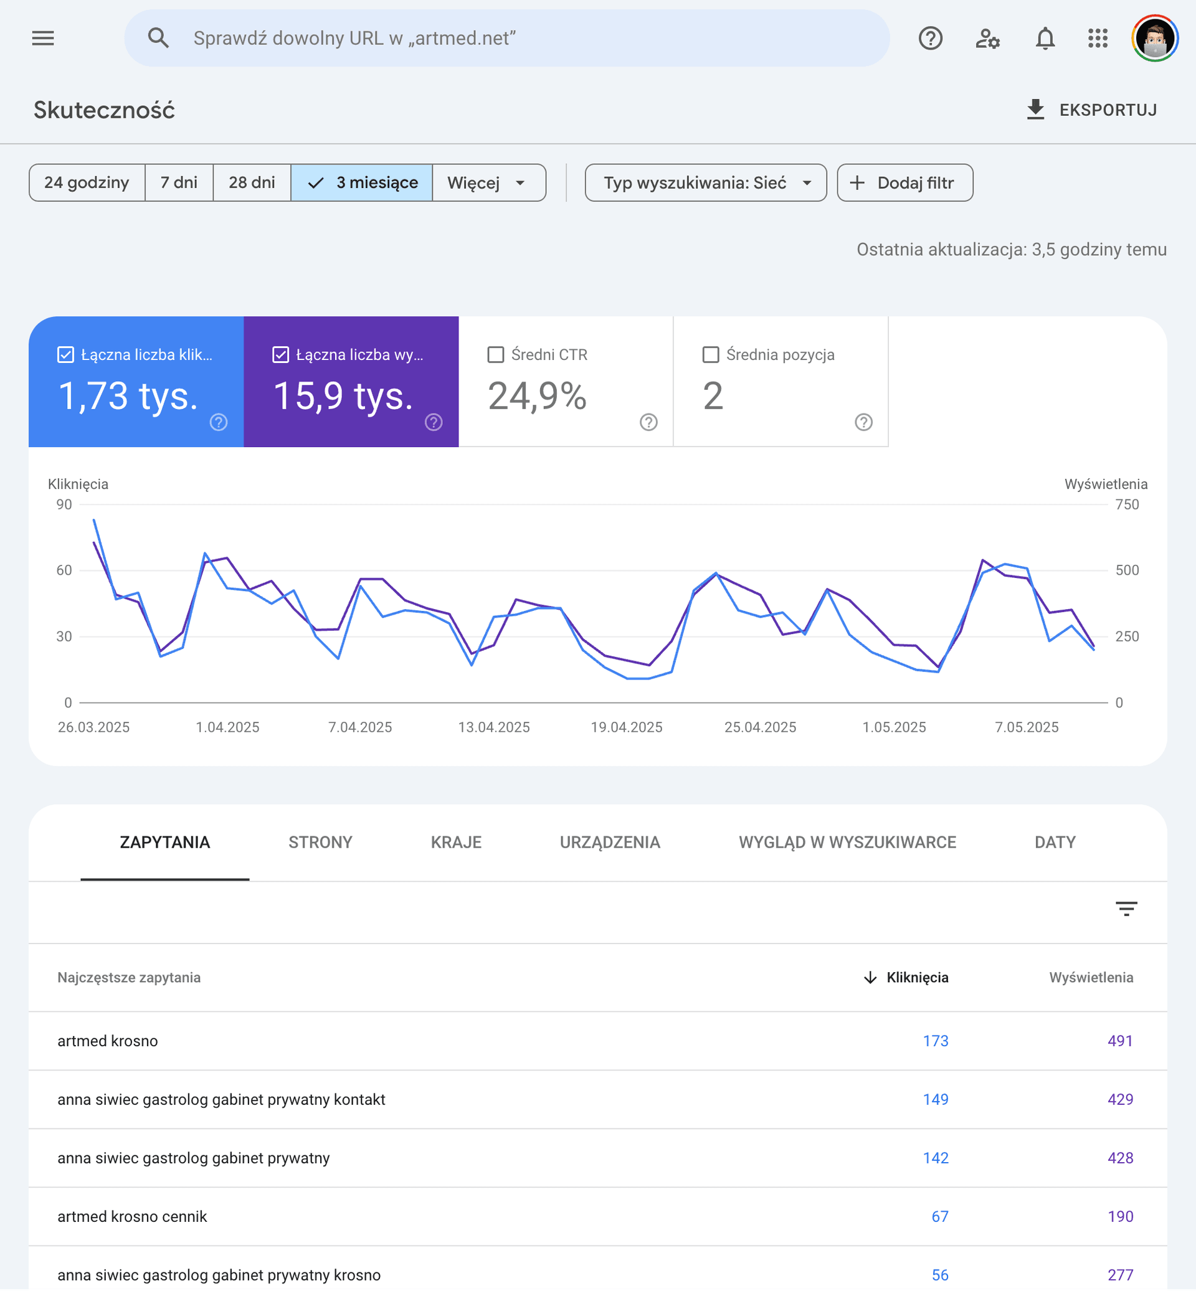The height and width of the screenshot is (1291, 1196).
Task: Open Typ wyszukiwania: Sieć dropdown
Action: tap(705, 182)
